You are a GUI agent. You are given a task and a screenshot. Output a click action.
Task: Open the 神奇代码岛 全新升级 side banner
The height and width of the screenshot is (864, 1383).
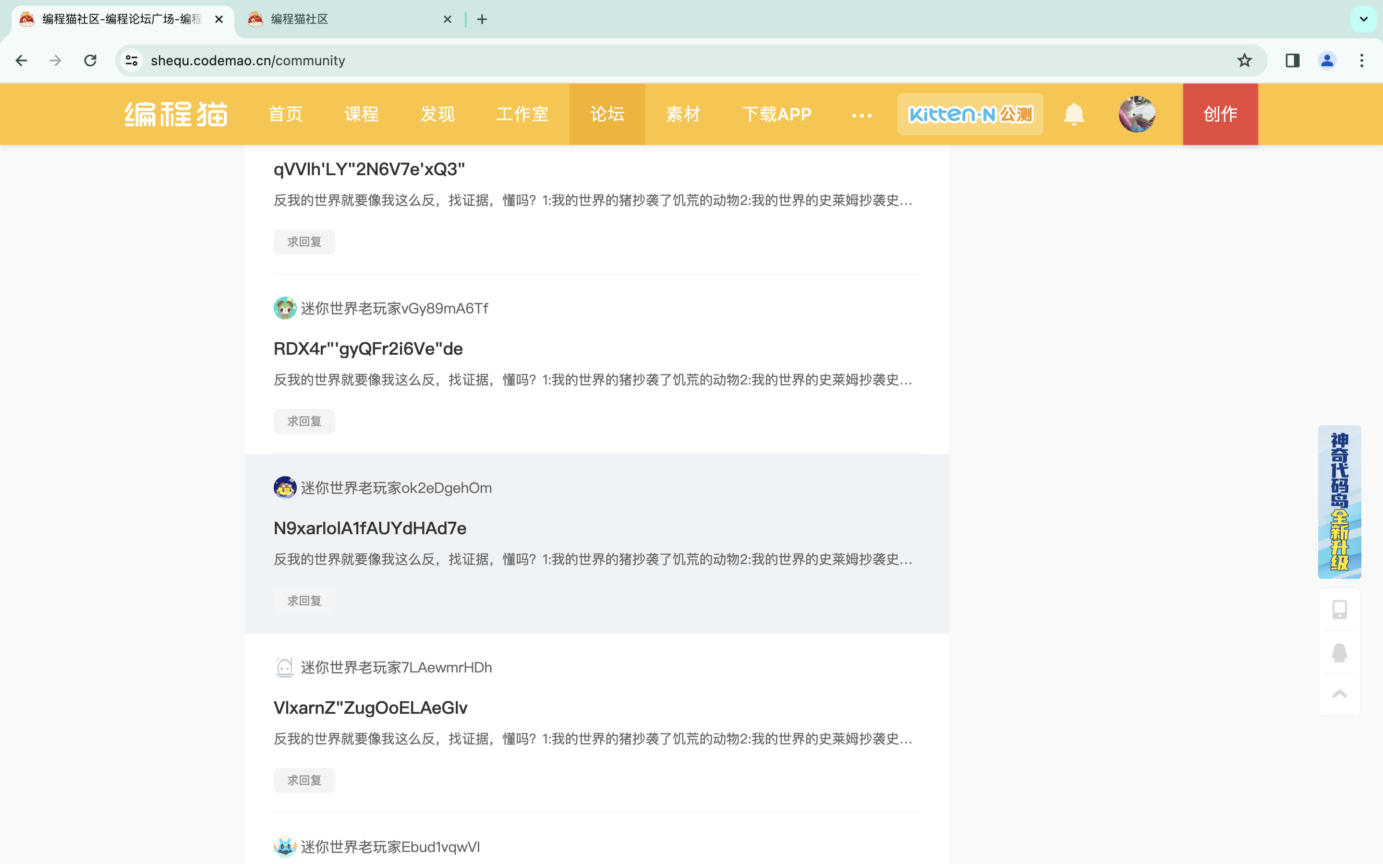[1340, 502]
